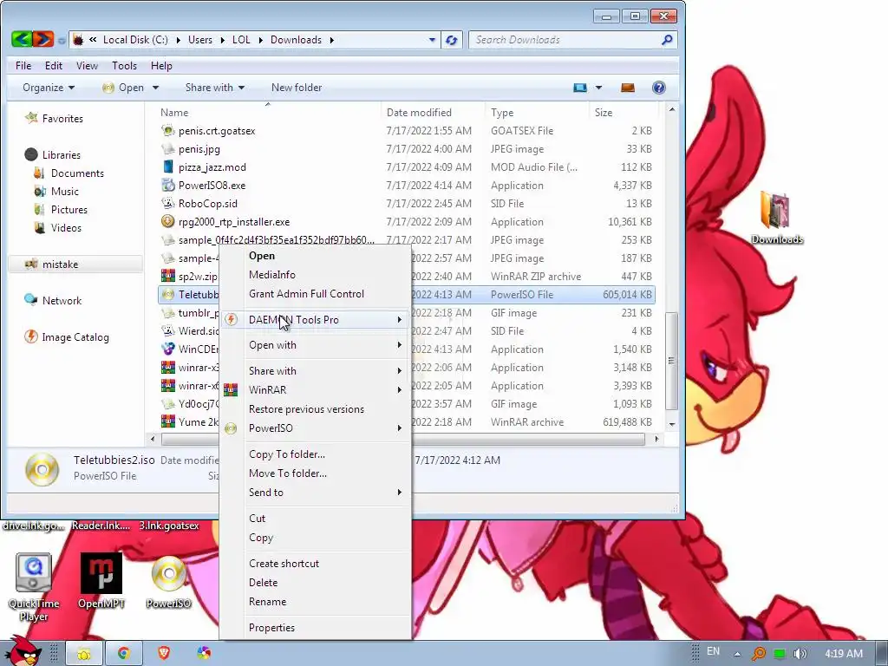Screen dimensions: 888x666
Task: Open QuickTime Player desktop shortcut
Action: click(34, 588)
